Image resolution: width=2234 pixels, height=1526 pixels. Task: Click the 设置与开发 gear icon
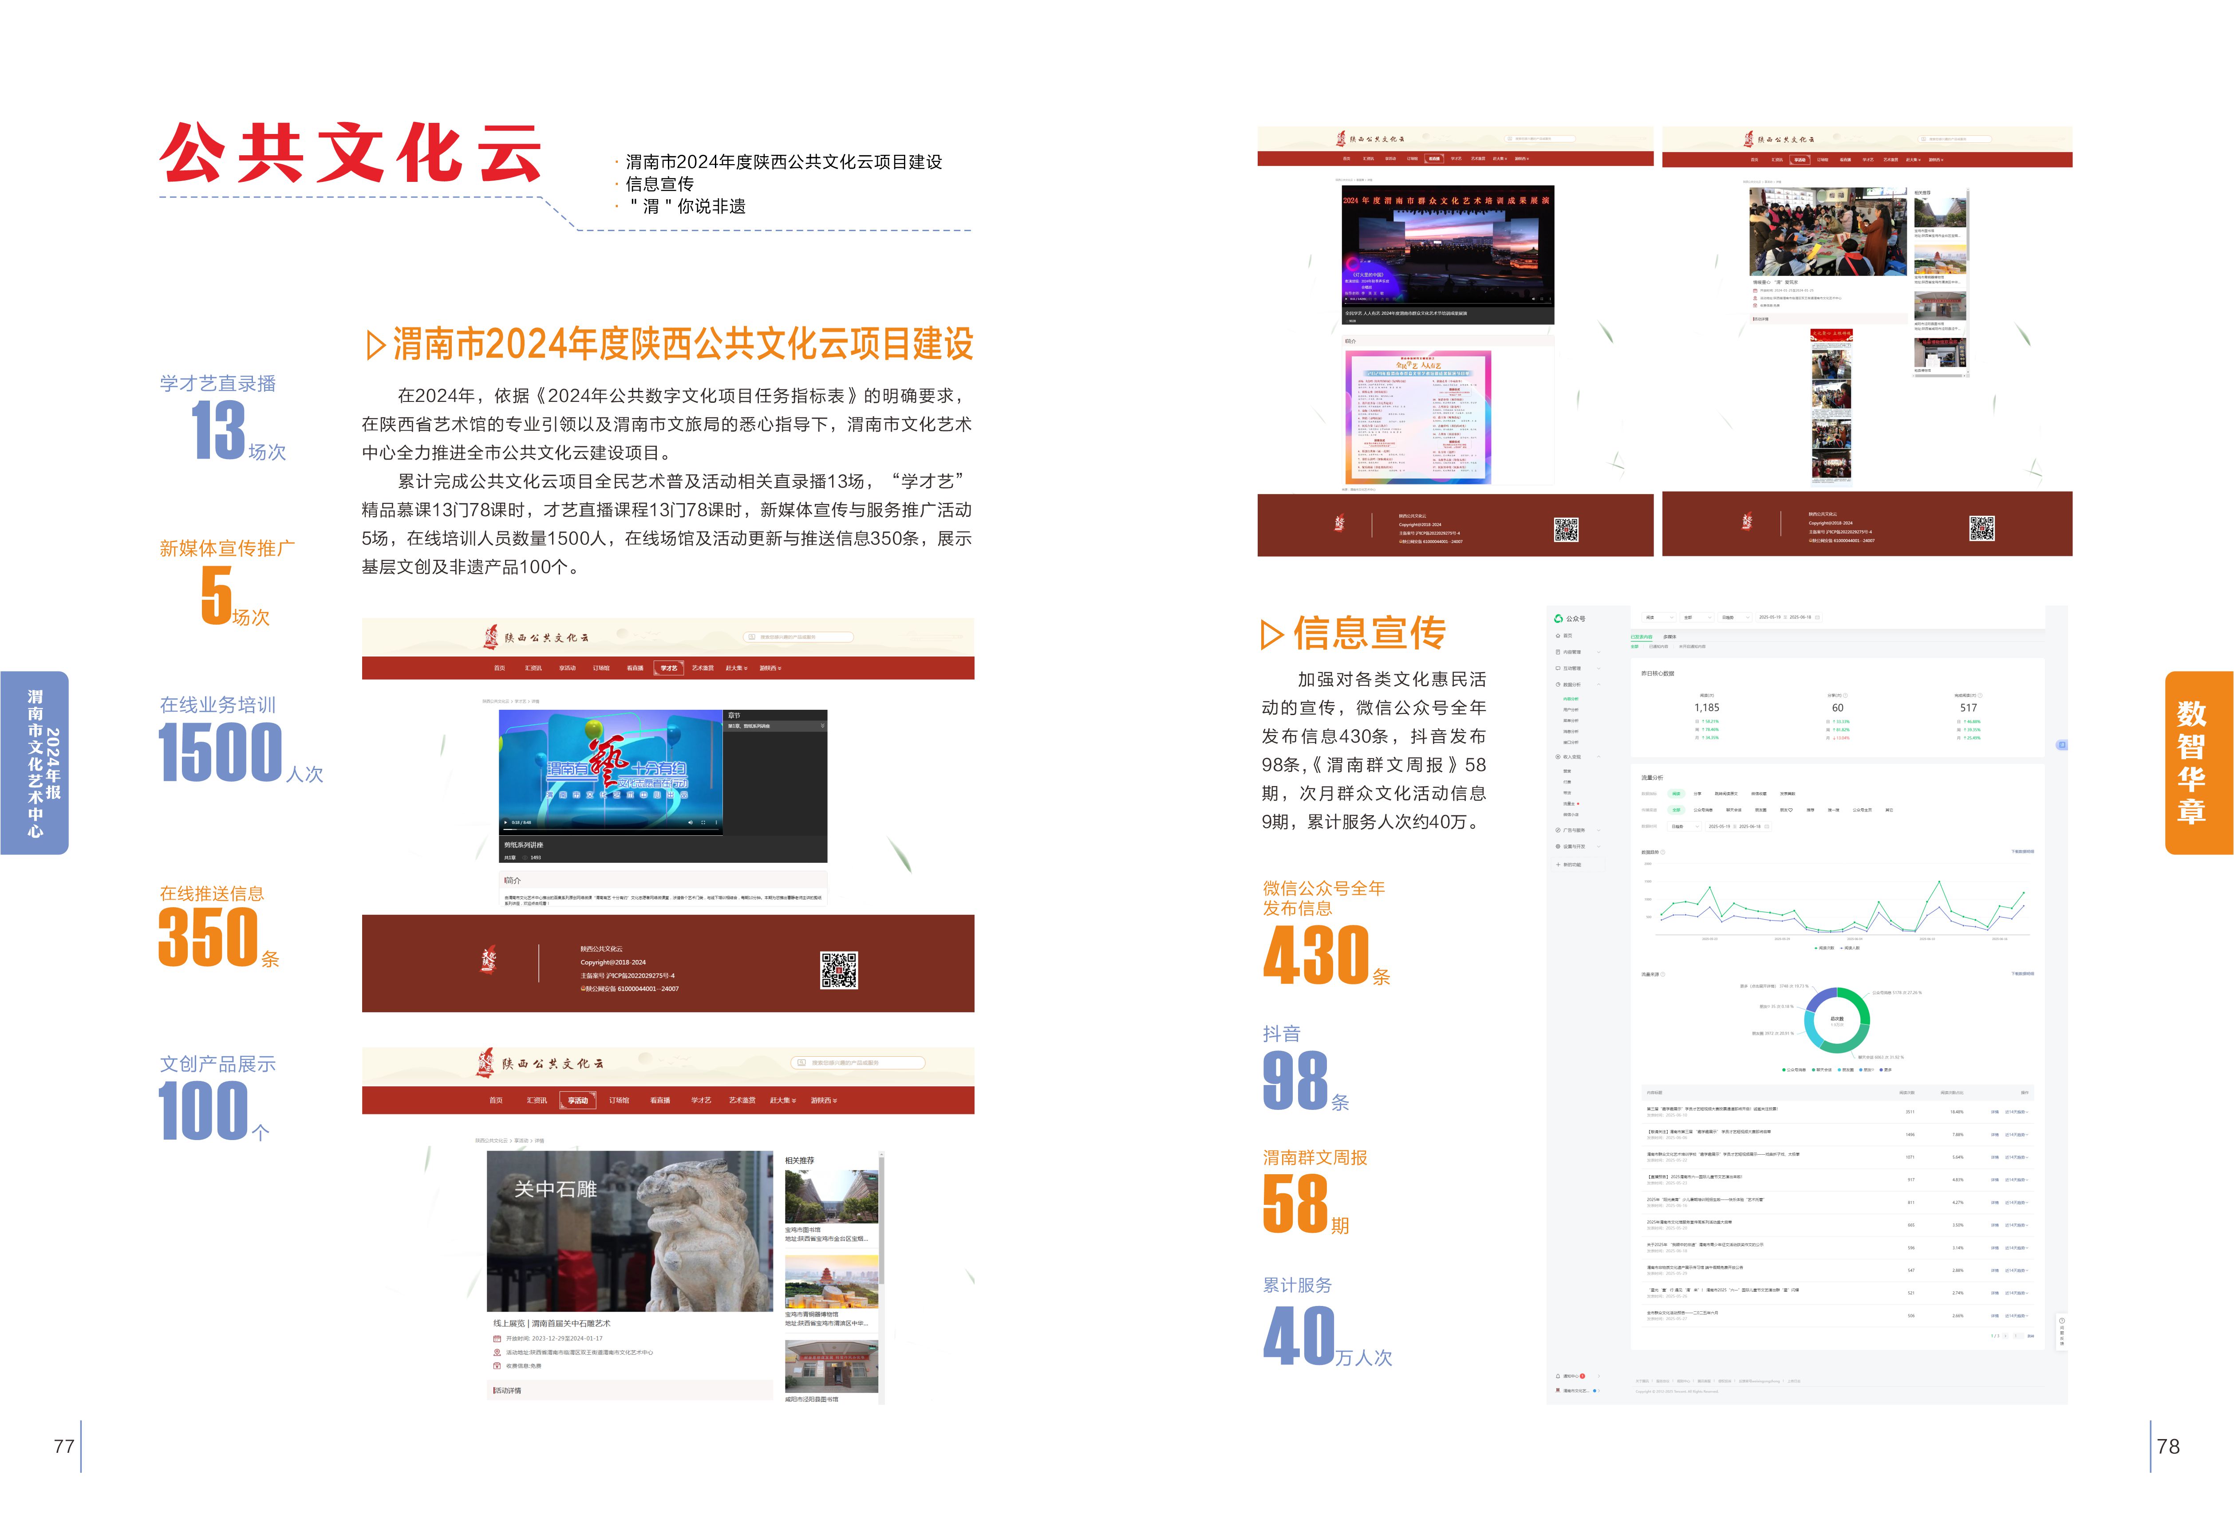tap(1558, 846)
